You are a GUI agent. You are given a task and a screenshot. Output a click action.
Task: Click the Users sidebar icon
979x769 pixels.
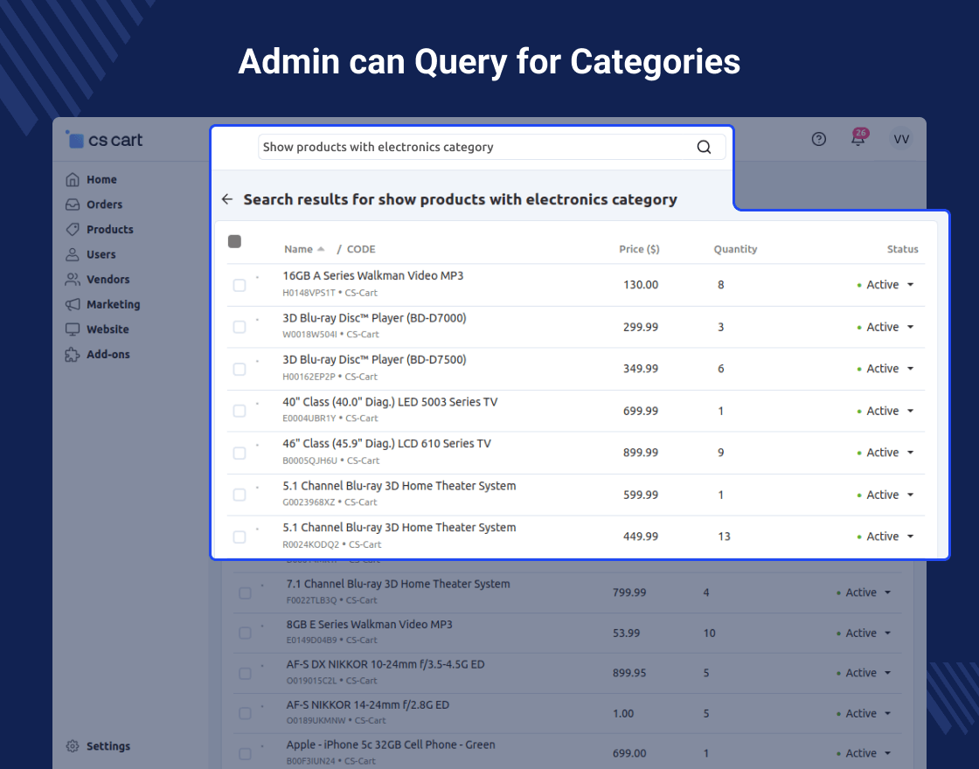71,254
